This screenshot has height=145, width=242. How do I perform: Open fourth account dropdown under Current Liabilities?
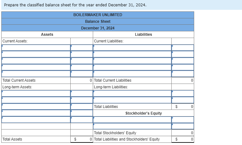click(x=132, y=67)
